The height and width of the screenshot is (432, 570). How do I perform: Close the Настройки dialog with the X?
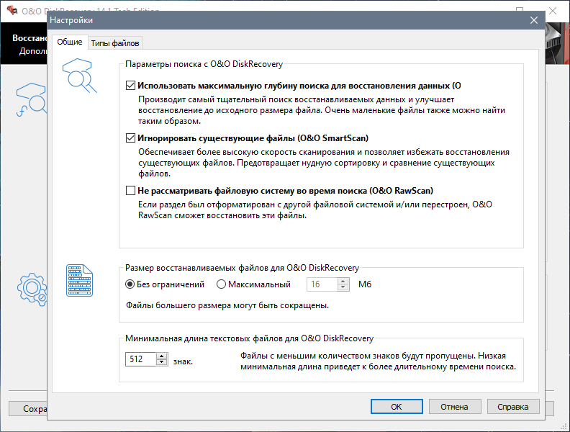[533, 20]
